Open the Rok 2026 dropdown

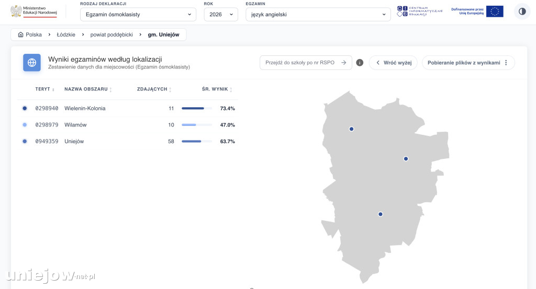221,14
